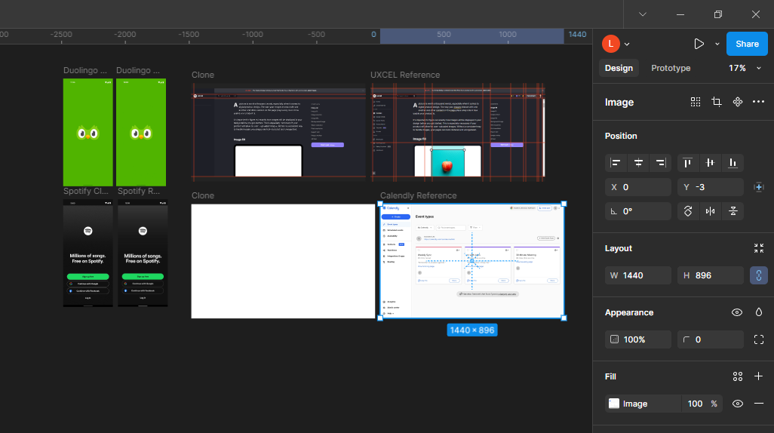
Task: Click the crop image icon
Action: pyautogui.click(x=717, y=102)
